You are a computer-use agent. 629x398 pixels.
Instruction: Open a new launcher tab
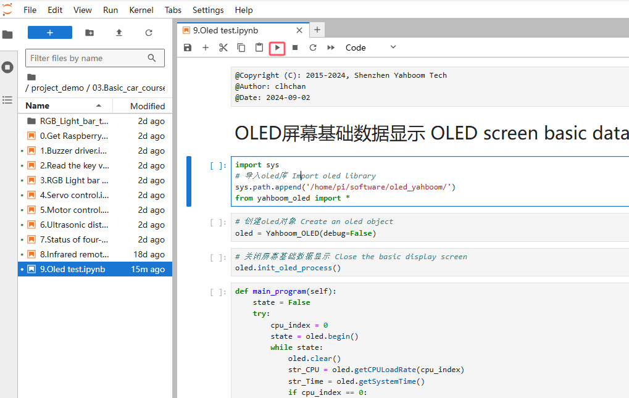pyautogui.click(x=317, y=30)
